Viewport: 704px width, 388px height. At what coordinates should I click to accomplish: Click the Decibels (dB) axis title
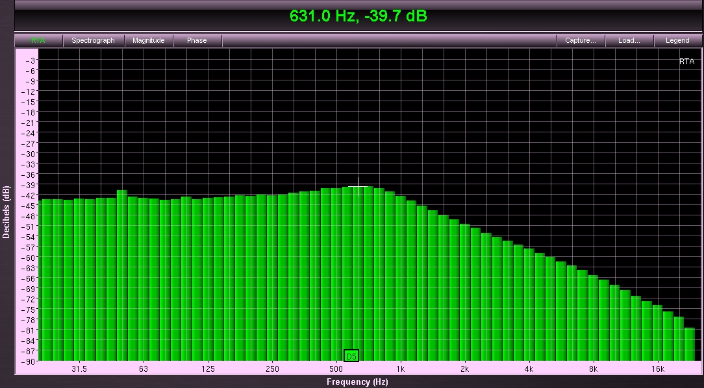pos(6,212)
